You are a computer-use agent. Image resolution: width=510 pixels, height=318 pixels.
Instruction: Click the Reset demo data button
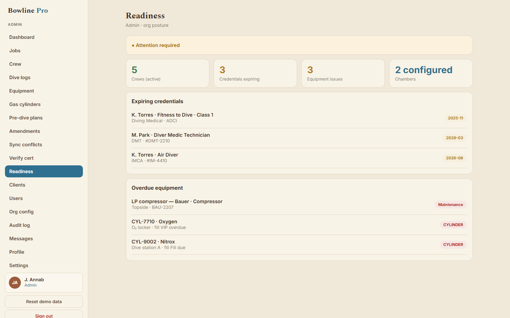tap(44, 302)
